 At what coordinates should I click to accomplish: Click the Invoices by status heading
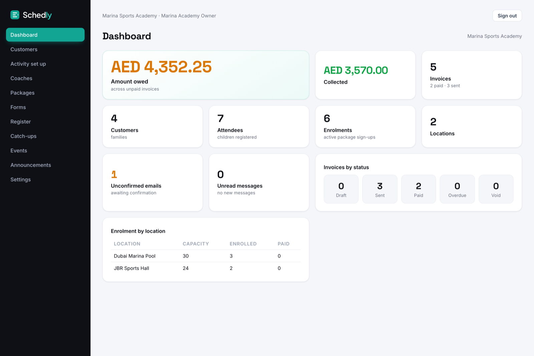pyautogui.click(x=346, y=167)
